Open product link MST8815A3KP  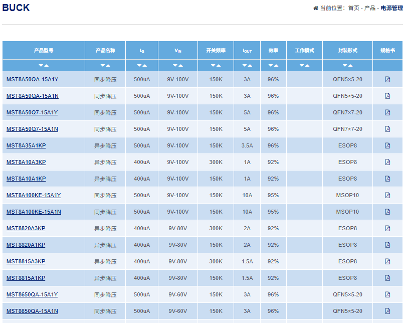tap(26, 262)
